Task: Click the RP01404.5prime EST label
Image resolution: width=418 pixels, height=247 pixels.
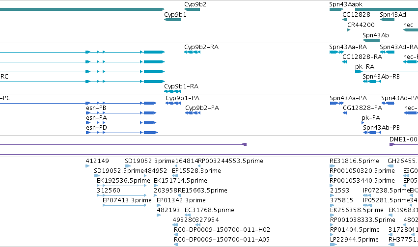Action: click(355, 230)
